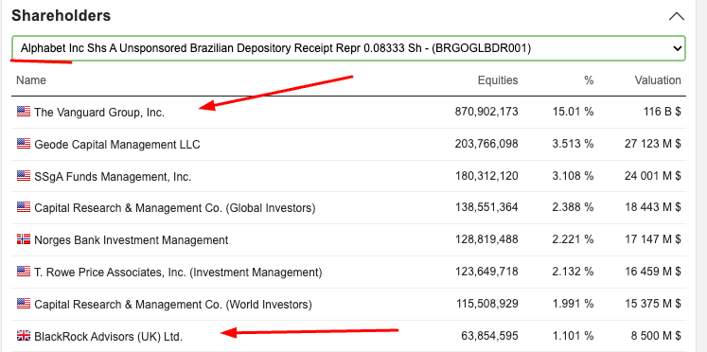Screen dimensions: 707x352
Task: Click the flag beside Capital Research World Investors
Action: tap(24, 304)
